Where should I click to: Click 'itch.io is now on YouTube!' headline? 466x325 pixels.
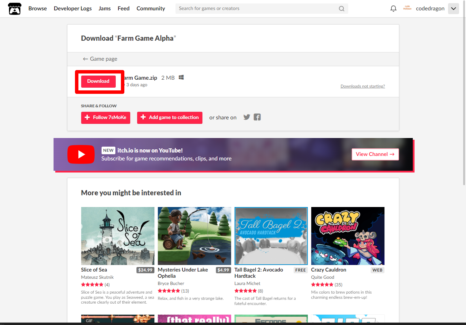150,150
